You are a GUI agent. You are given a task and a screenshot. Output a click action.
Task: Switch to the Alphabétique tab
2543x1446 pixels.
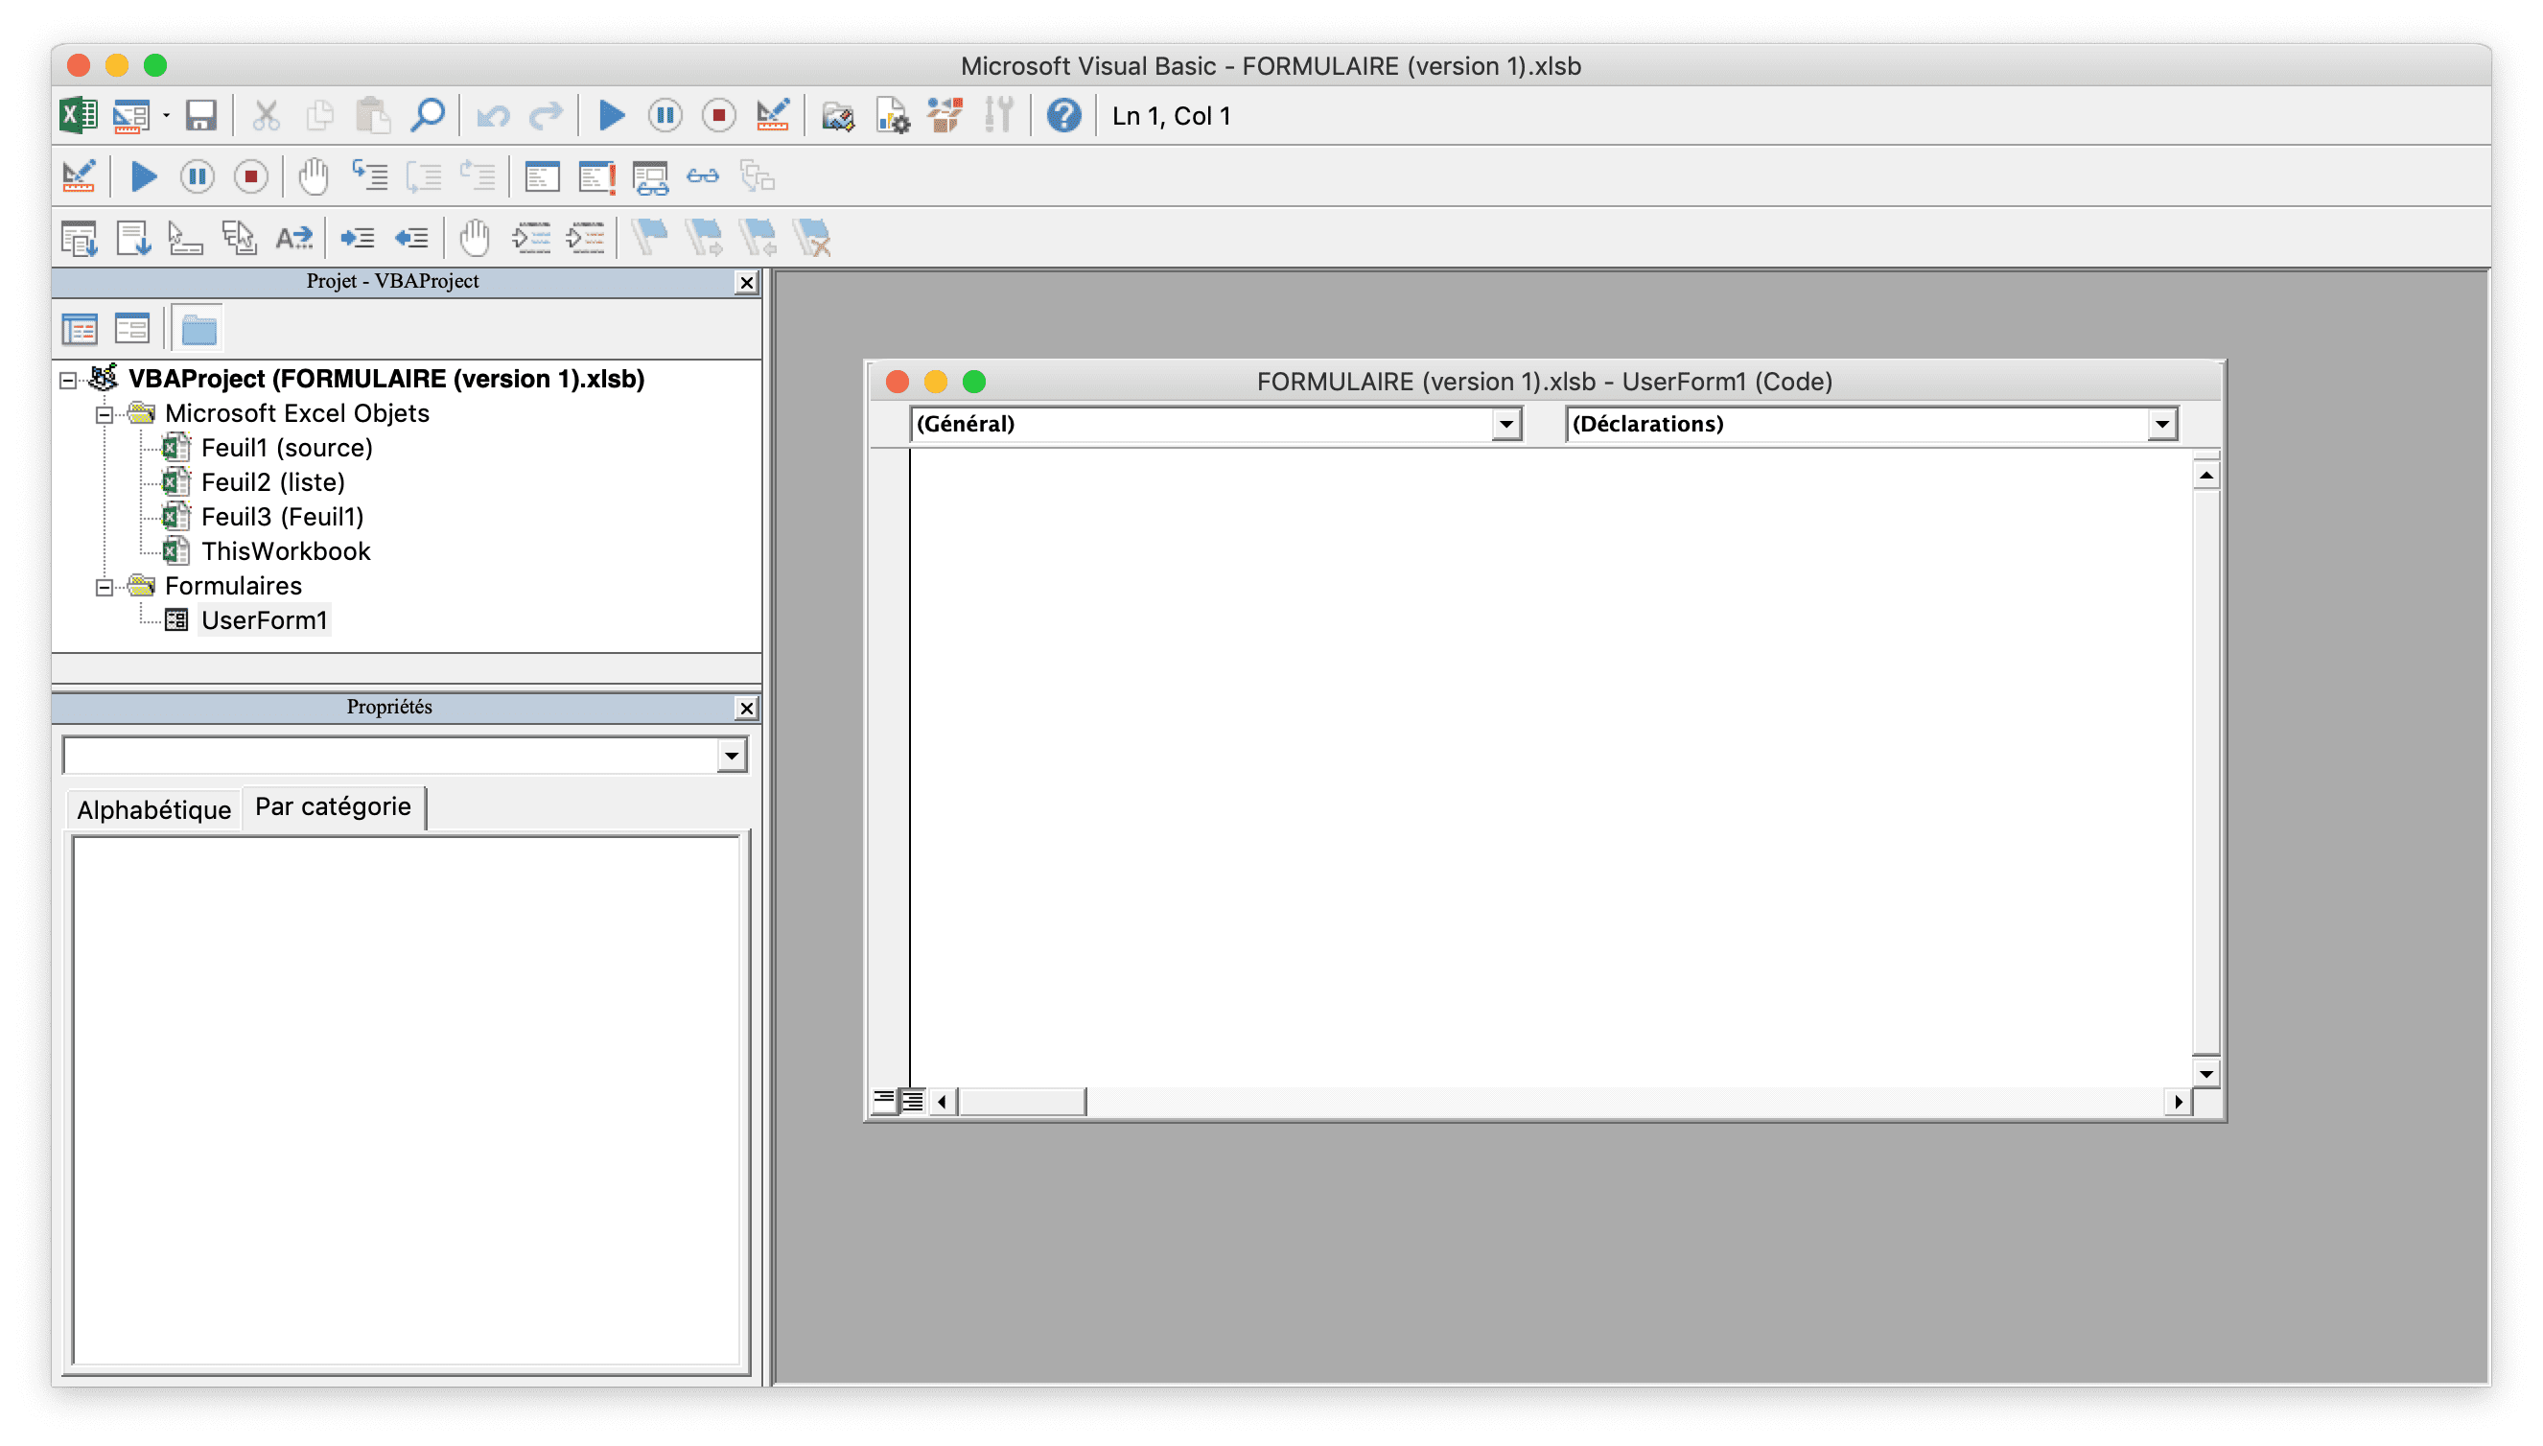(154, 809)
